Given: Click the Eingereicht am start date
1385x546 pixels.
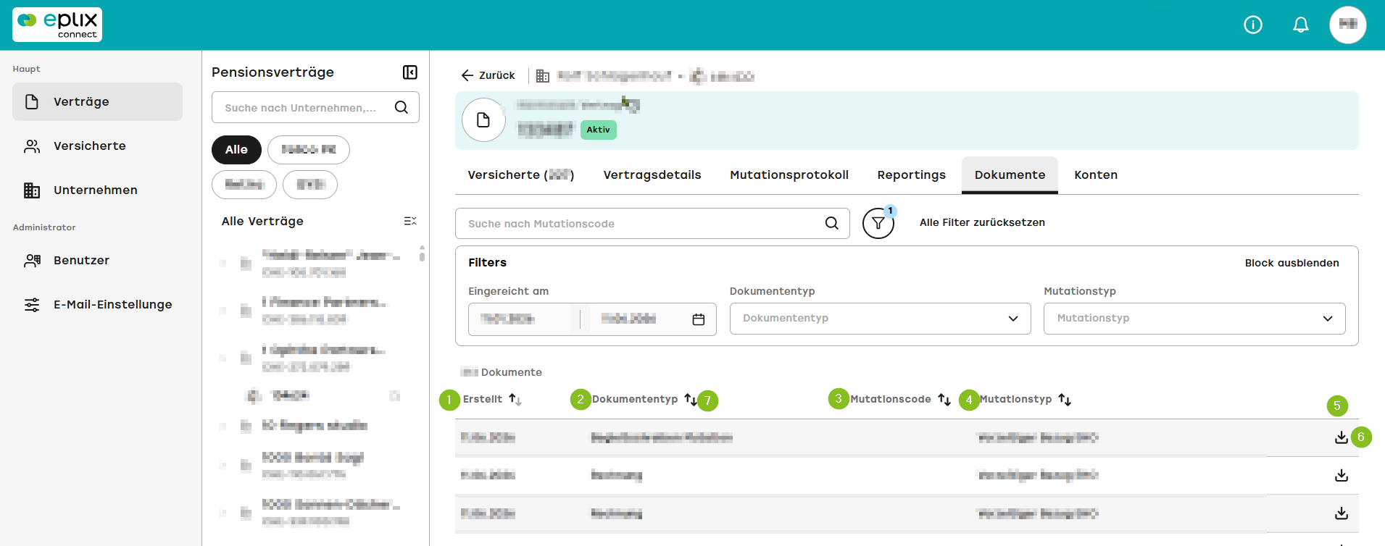Looking at the screenshot, I should (507, 319).
